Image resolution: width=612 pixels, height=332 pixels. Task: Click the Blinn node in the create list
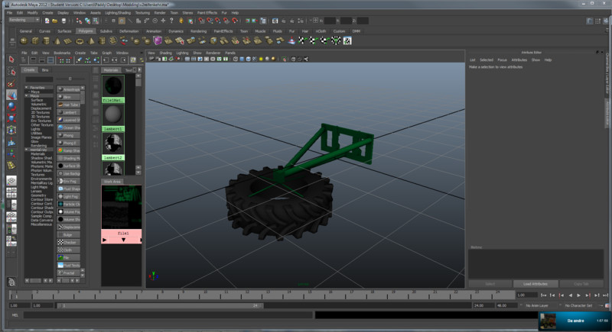69,97
